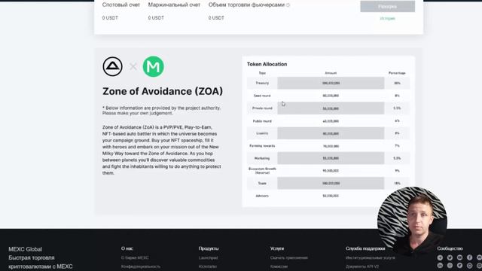Click info icon beside futures trading volume
This screenshot has width=482, height=271.
pyautogui.click(x=288, y=5)
